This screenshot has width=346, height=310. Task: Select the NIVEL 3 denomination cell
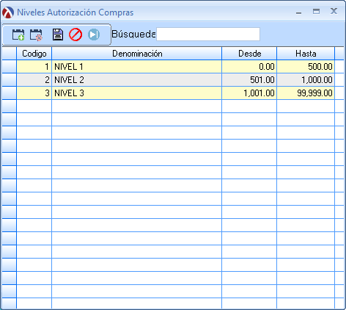pyautogui.click(x=137, y=93)
